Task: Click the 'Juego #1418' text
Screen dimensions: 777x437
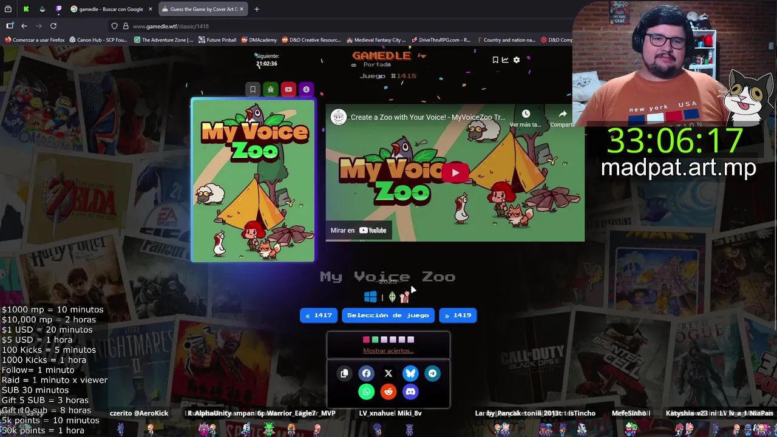Action: tap(388, 76)
